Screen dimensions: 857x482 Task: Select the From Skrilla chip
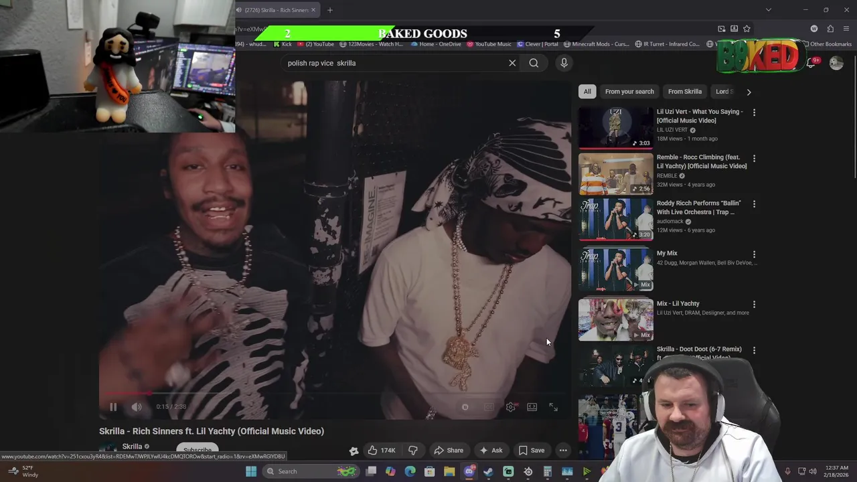click(x=685, y=92)
